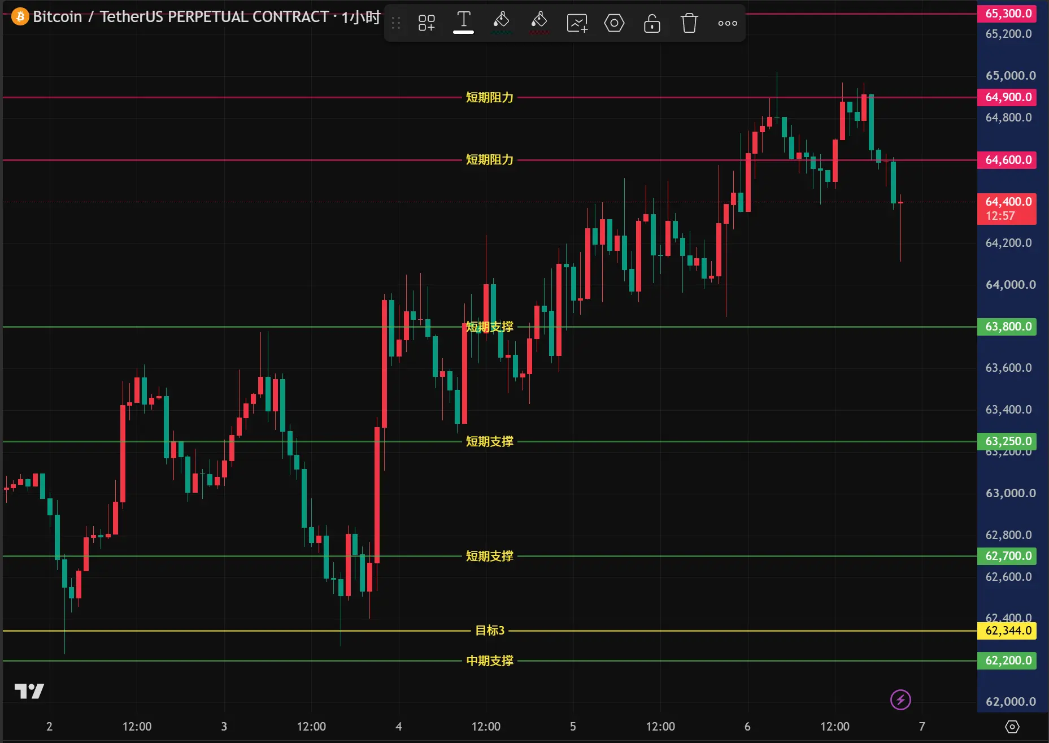Click the green 62,200.0 price tag
1049x743 pixels.
[x=1007, y=661]
